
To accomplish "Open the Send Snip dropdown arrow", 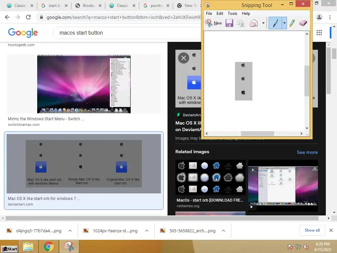I will coord(263,23).
